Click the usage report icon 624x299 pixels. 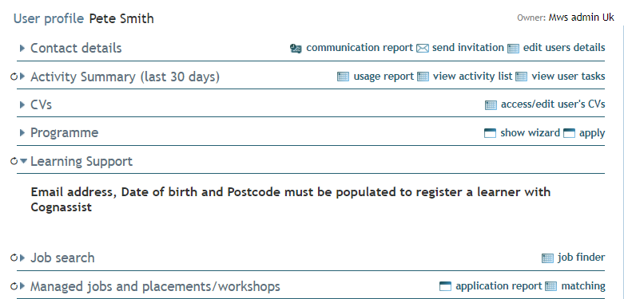click(x=343, y=77)
